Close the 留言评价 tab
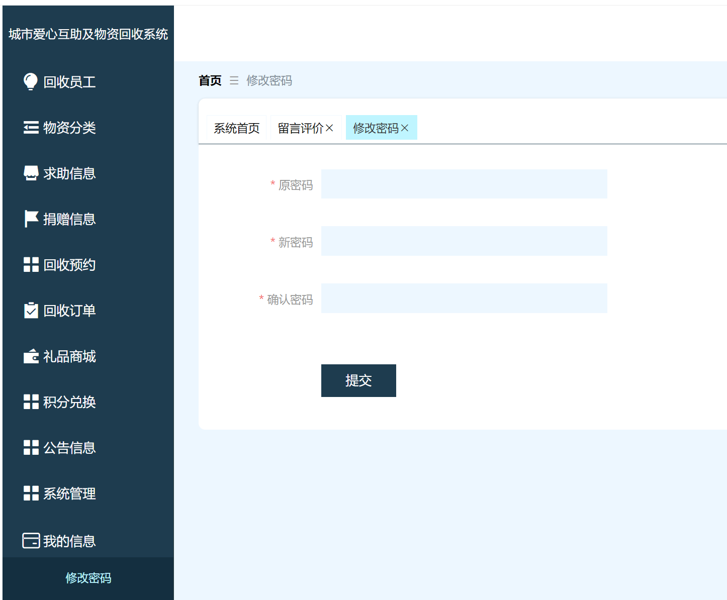The width and height of the screenshot is (727, 600). pyautogui.click(x=330, y=128)
